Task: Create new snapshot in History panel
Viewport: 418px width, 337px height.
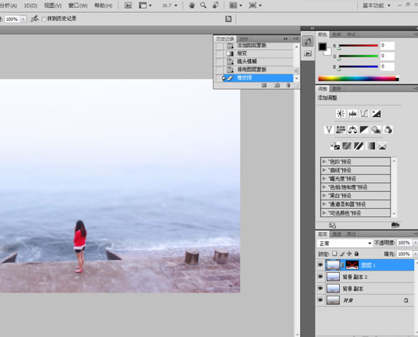Action: point(276,85)
